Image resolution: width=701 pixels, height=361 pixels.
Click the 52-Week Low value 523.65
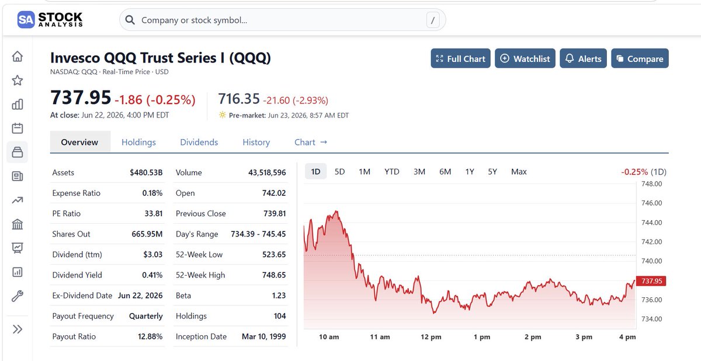click(x=274, y=254)
